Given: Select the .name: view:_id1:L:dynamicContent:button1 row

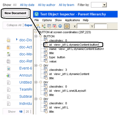Looking at the screenshot, I should (74, 49).
